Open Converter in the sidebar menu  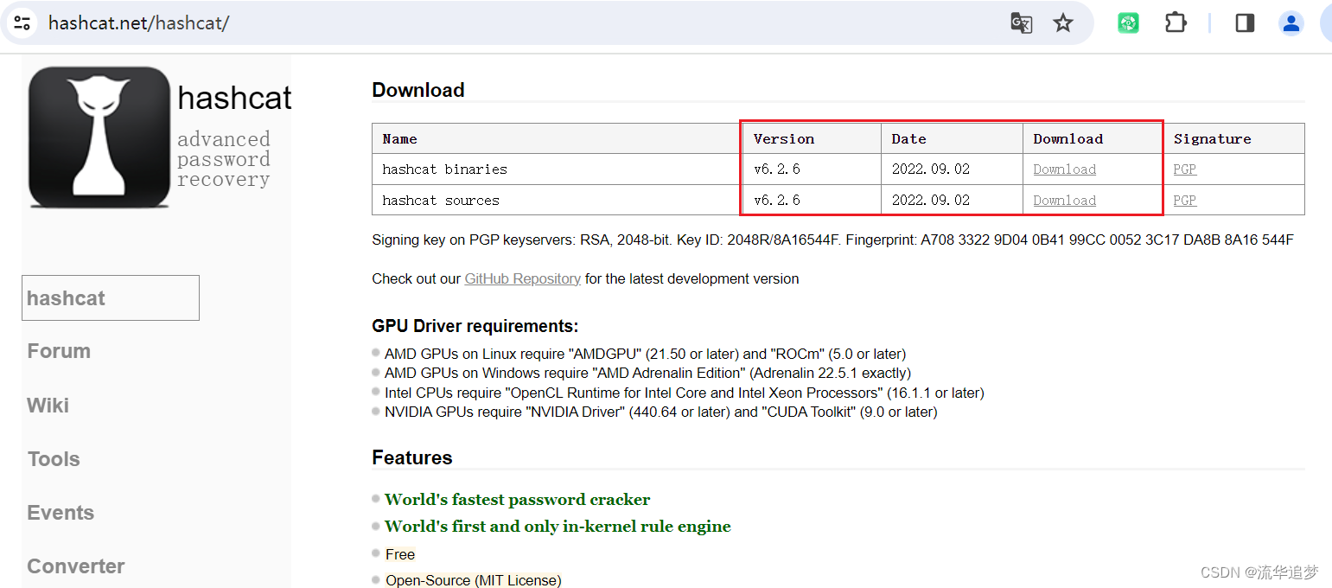76,566
